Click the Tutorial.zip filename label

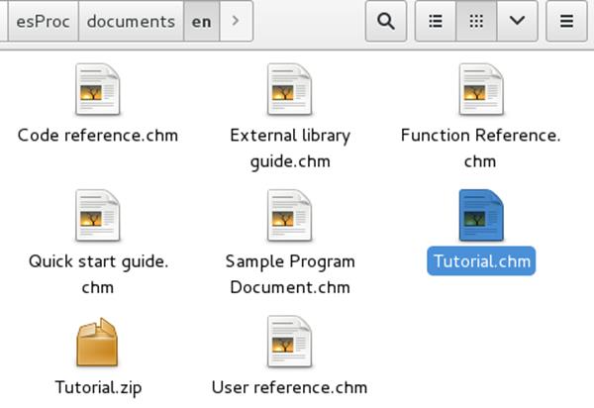tap(98, 387)
